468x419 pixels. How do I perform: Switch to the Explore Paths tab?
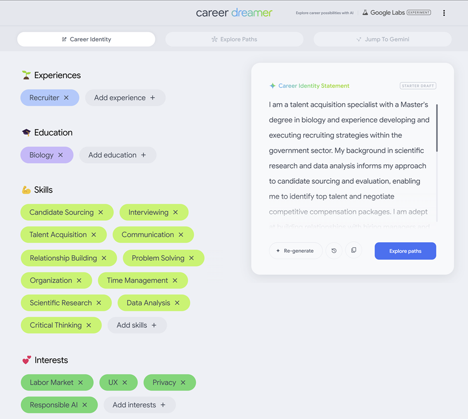pos(234,39)
